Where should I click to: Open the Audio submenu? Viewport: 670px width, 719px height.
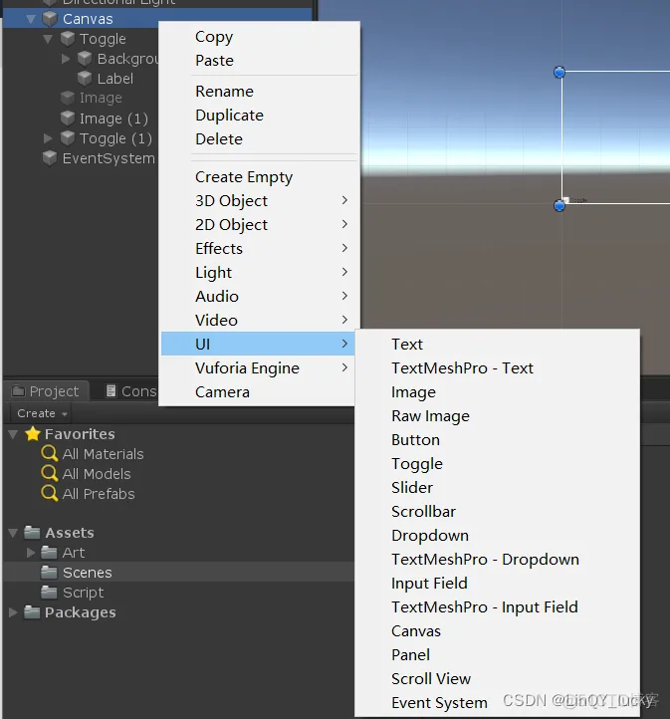[x=259, y=296]
